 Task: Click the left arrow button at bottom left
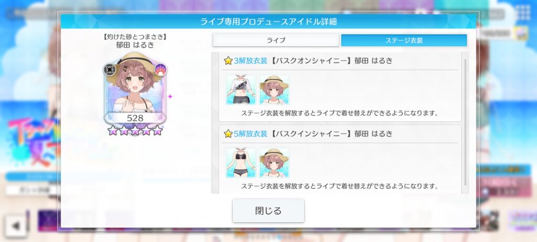(16, 225)
